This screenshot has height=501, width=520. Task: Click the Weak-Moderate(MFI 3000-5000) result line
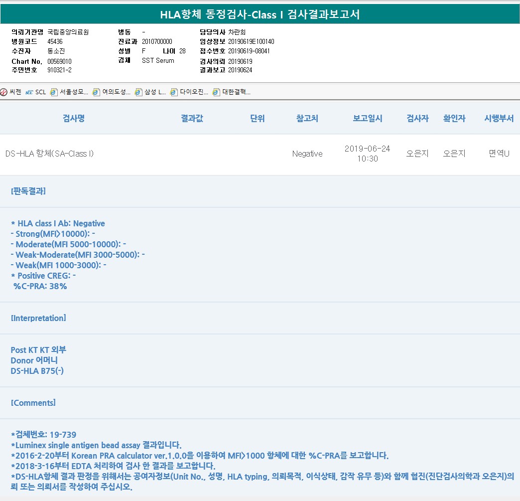(78, 255)
